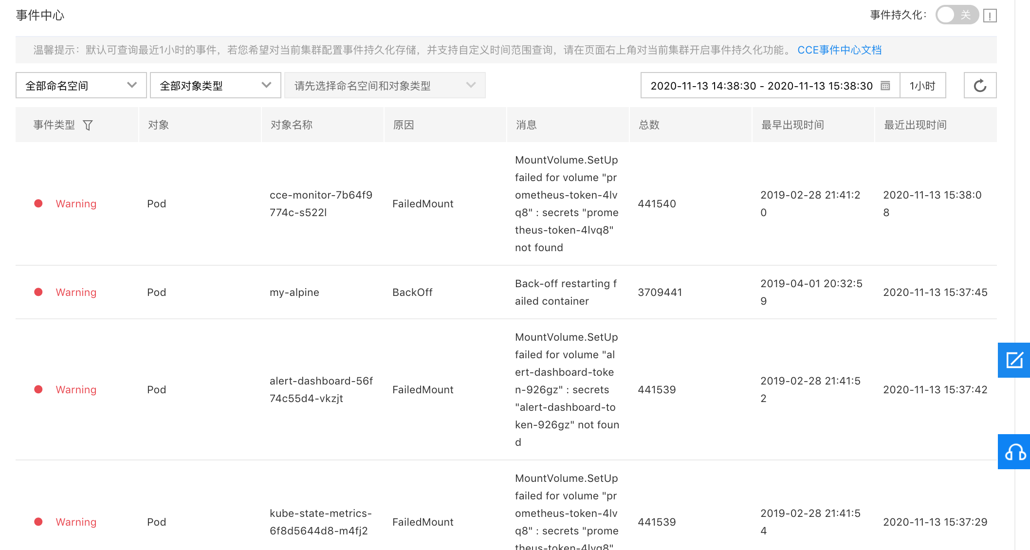
Task: Open the customer support headset icon
Action: point(1014,452)
